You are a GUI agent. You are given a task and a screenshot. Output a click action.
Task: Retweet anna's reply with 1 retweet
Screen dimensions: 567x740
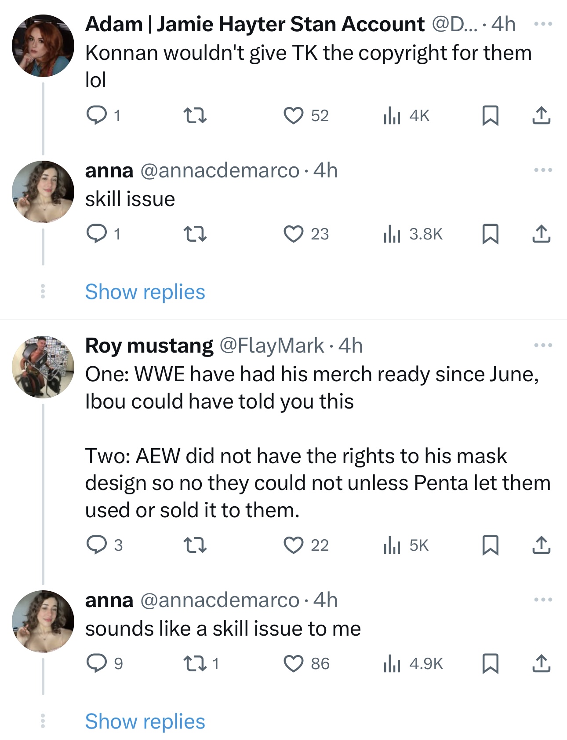[195, 663]
